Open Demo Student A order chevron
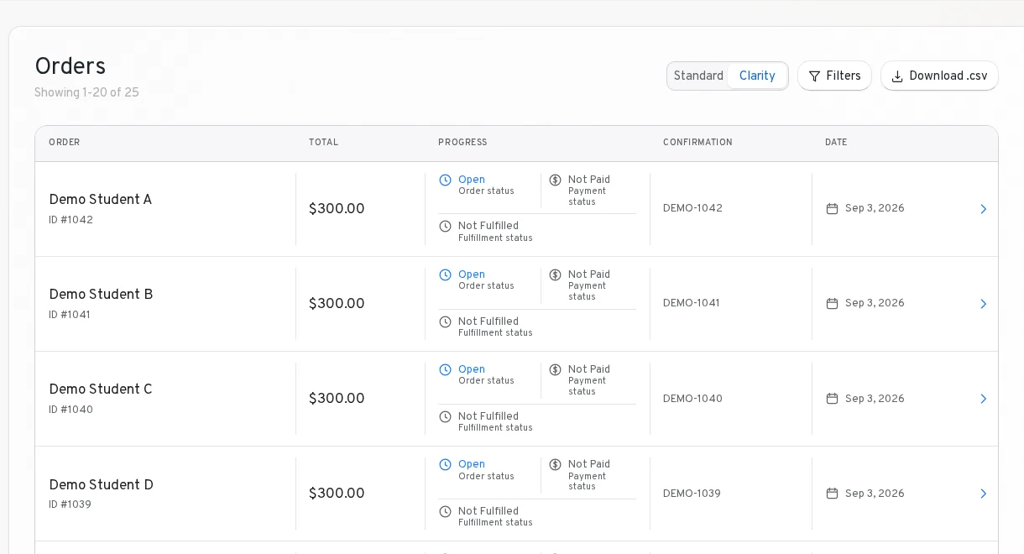The width and height of the screenshot is (1024, 554). click(983, 209)
